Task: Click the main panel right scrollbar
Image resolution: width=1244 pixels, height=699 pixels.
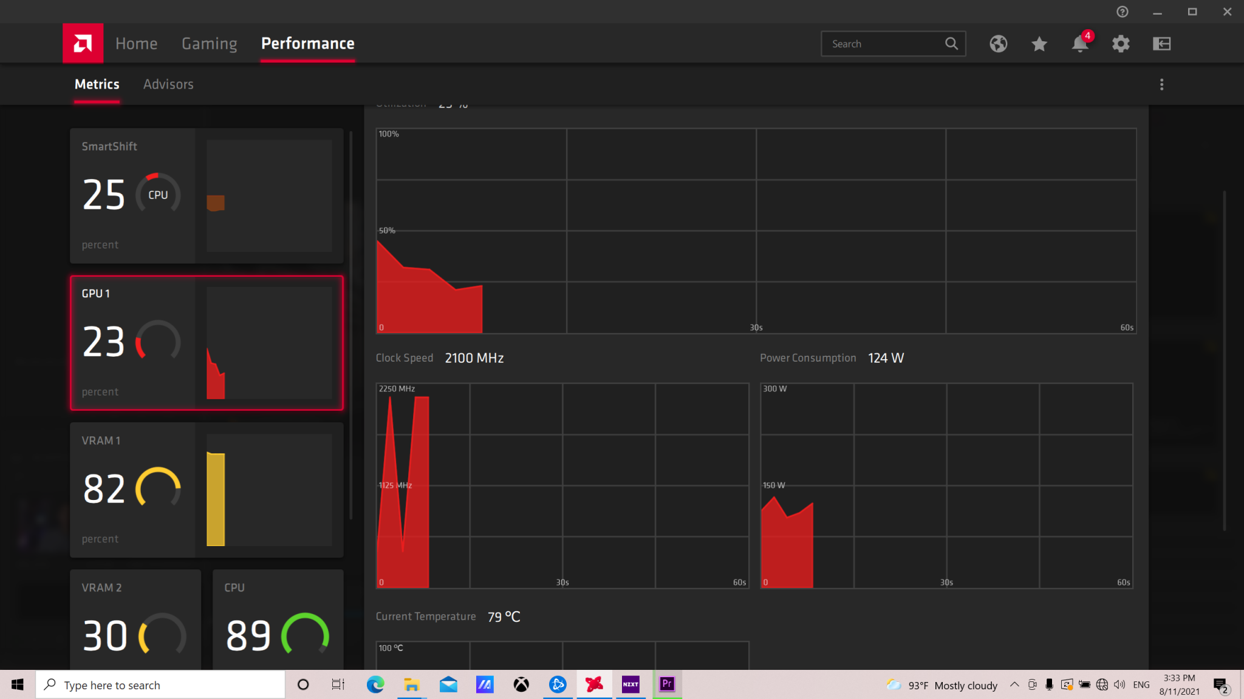Action: click(1224, 361)
